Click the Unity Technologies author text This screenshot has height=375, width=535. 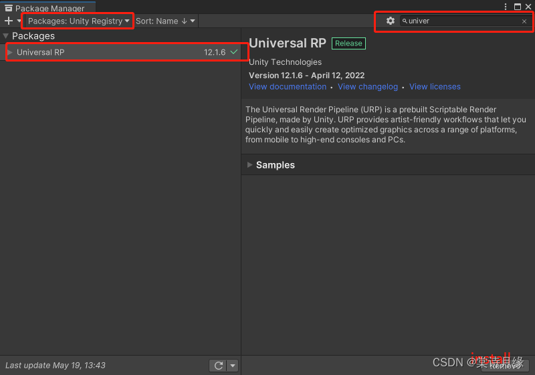coord(286,62)
